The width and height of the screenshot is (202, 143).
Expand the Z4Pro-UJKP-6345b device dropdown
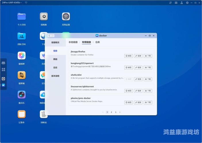[12, 3]
